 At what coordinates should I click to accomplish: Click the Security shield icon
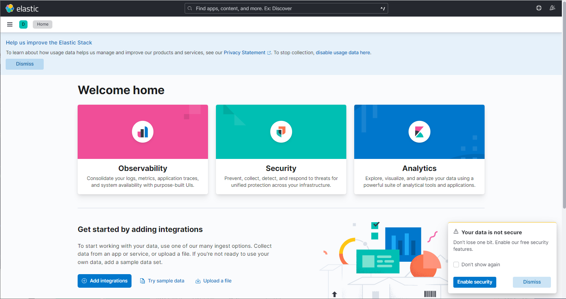281,132
